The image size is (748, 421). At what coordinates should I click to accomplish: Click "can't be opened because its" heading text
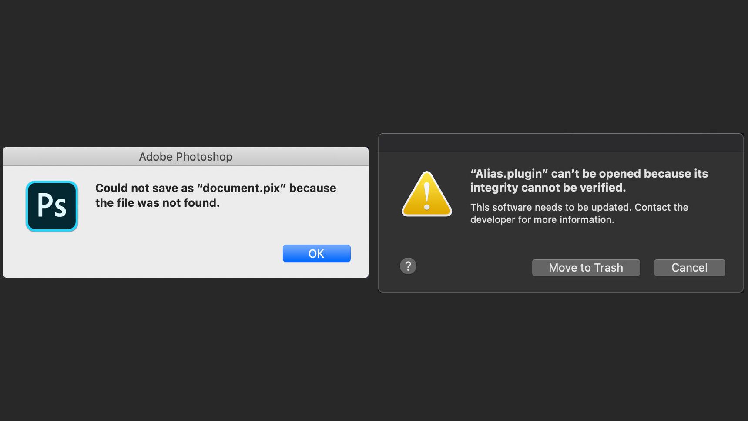[629, 174]
